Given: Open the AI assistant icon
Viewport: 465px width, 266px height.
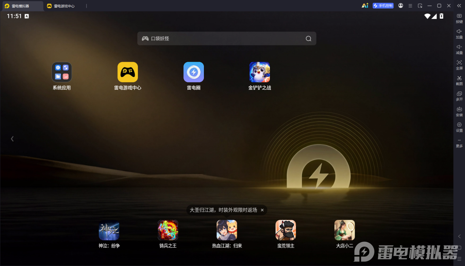Looking at the screenshot, I should pyautogui.click(x=365, y=5).
